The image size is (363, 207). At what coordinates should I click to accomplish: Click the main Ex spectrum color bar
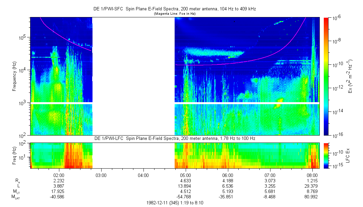tap(326, 76)
